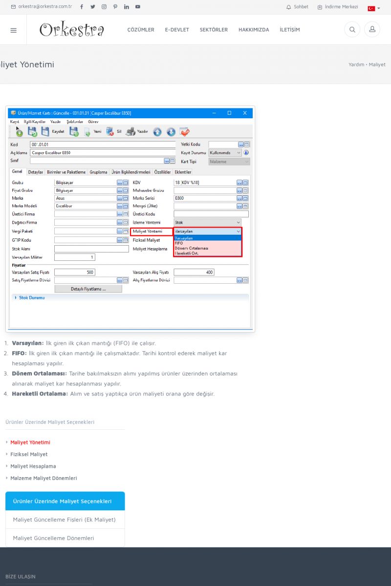Image resolution: width=391 pixels, height=586 pixels.
Task: Click the product card screenshot image
Action: (x=130, y=219)
